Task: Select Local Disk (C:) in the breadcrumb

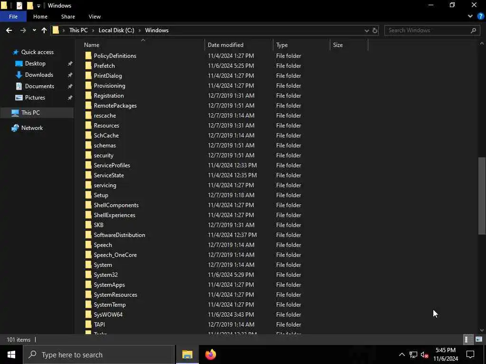Action: (x=116, y=30)
